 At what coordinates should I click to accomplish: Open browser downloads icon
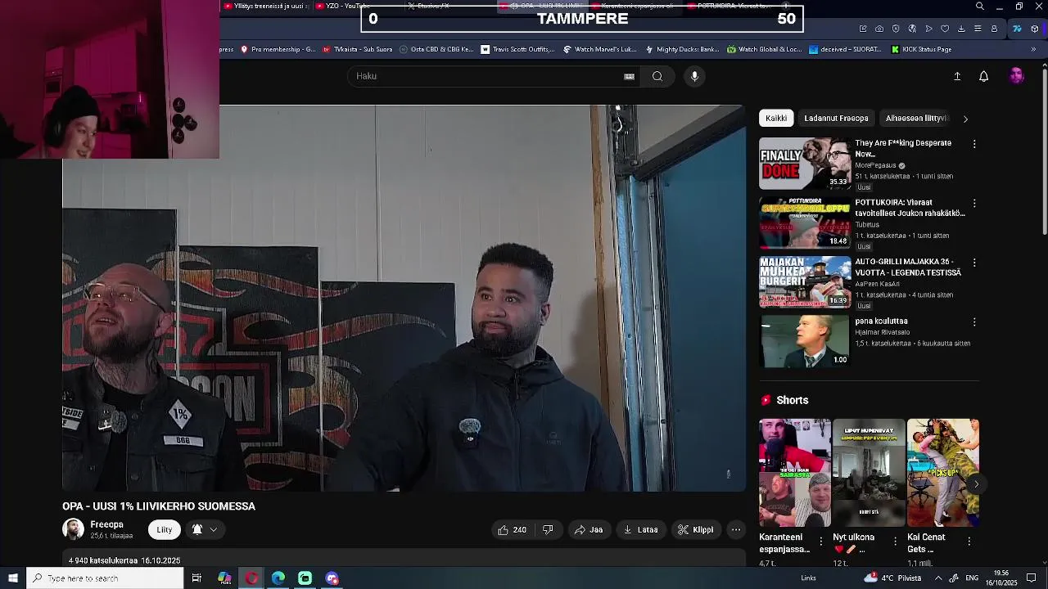pyautogui.click(x=961, y=29)
